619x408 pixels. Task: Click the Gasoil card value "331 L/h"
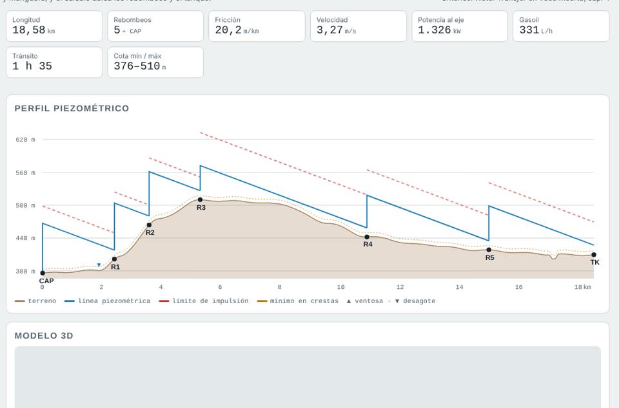pyautogui.click(x=536, y=30)
